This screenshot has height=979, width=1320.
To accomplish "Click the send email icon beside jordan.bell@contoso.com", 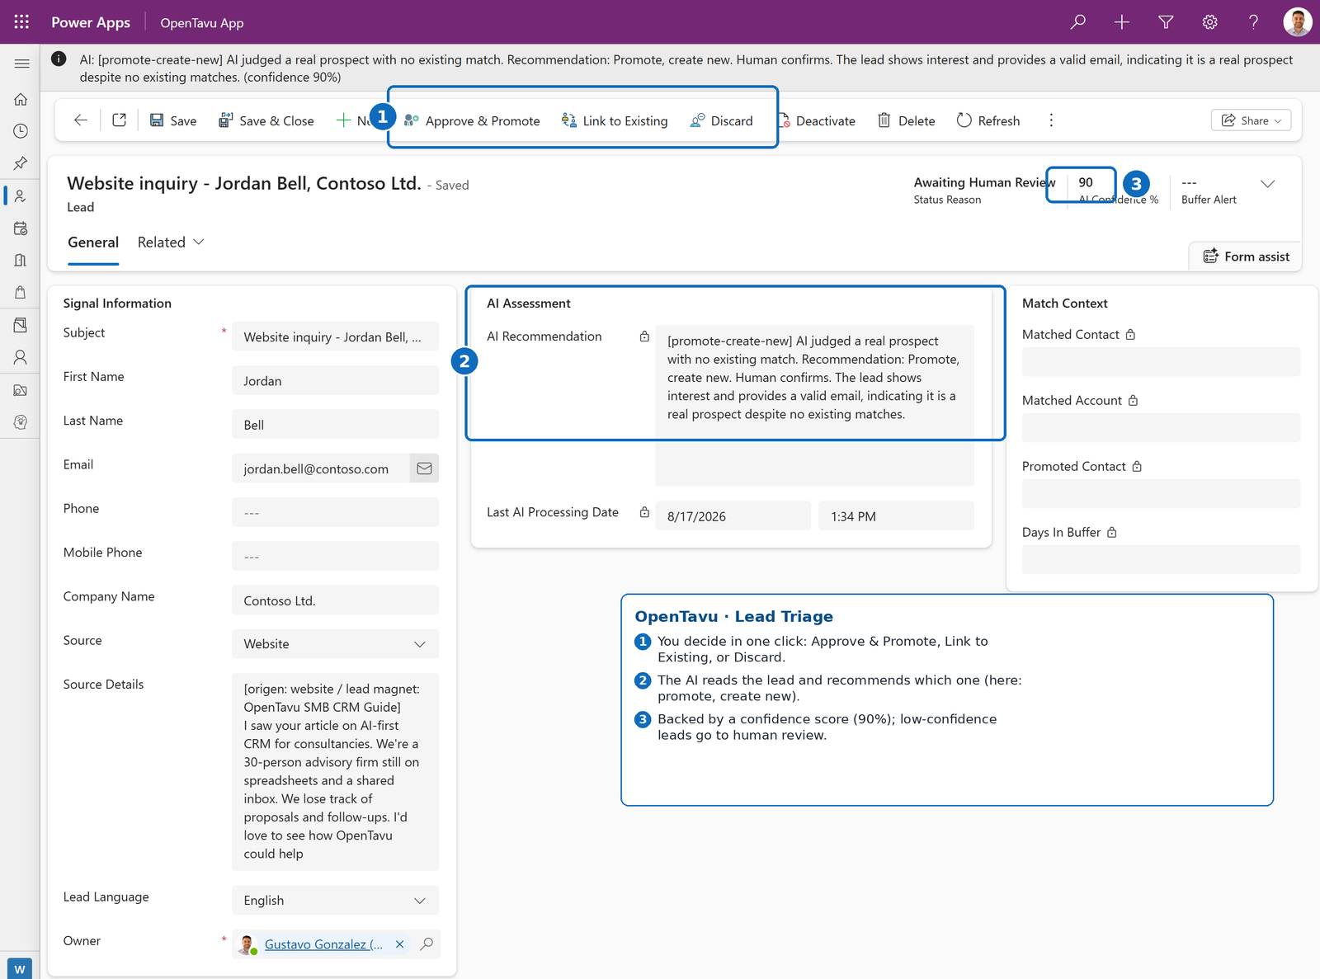I will (424, 468).
